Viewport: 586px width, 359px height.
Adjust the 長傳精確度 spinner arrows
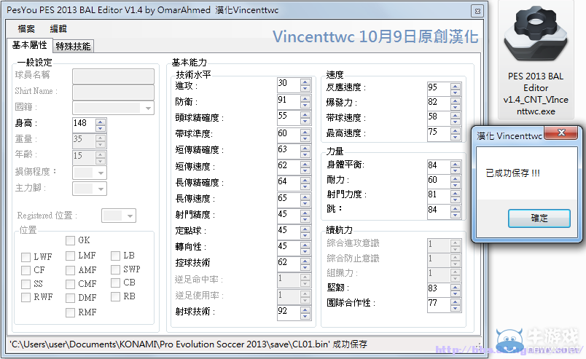305,183
